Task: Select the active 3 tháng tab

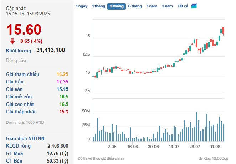Action: 116,6
